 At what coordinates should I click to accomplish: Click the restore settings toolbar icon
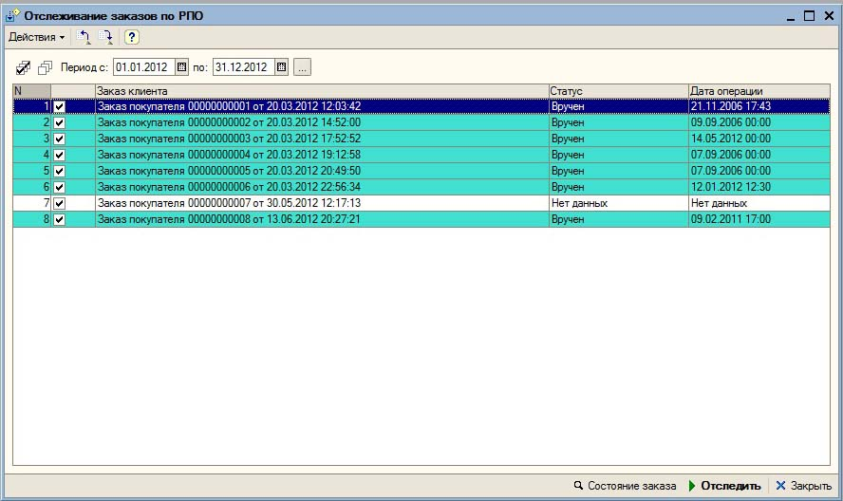pyautogui.click(x=84, y=37)
